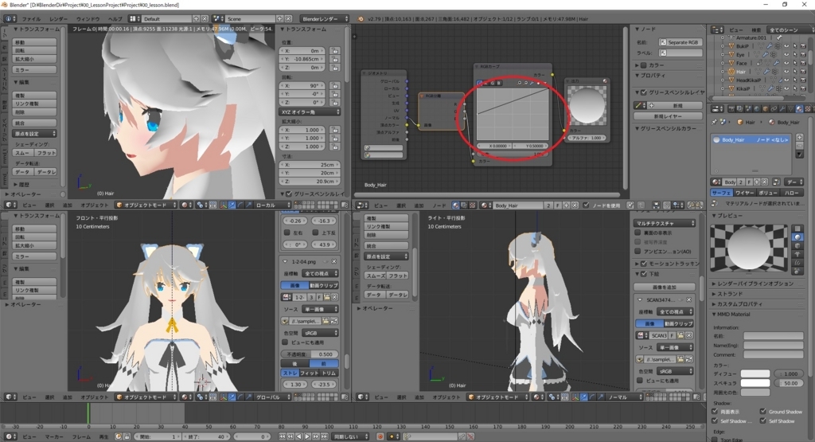Click the Modifiers wrench properties tab icon

(x=783, y=108)
